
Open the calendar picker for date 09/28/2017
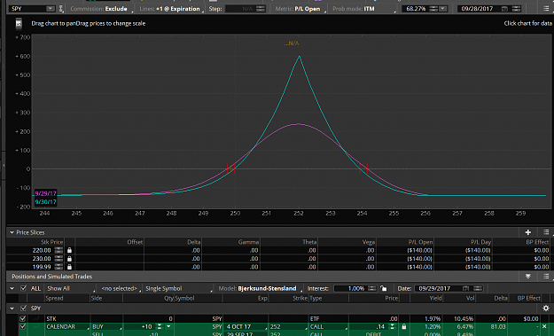(x=505, y=9)
